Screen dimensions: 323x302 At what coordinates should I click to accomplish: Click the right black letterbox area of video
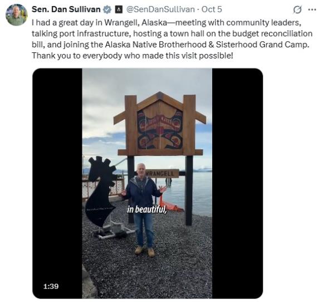click(x=237, y=183)
